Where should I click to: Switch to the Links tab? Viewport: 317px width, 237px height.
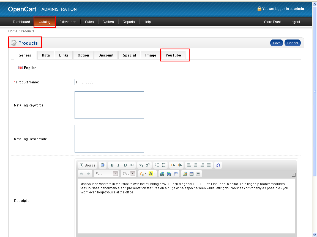64,55
